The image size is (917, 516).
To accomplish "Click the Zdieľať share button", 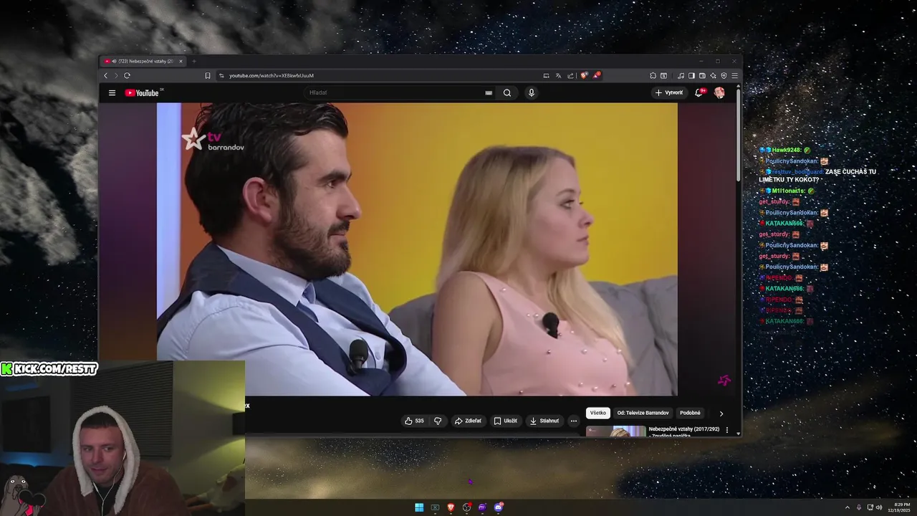I will click(468, 421).
